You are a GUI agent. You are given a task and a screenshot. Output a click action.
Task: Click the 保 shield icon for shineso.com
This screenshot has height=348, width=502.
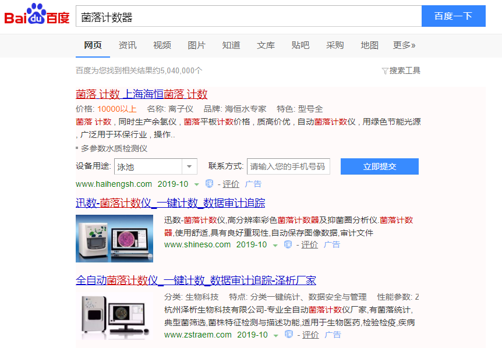pyautogui.click(x=288, y=244)
